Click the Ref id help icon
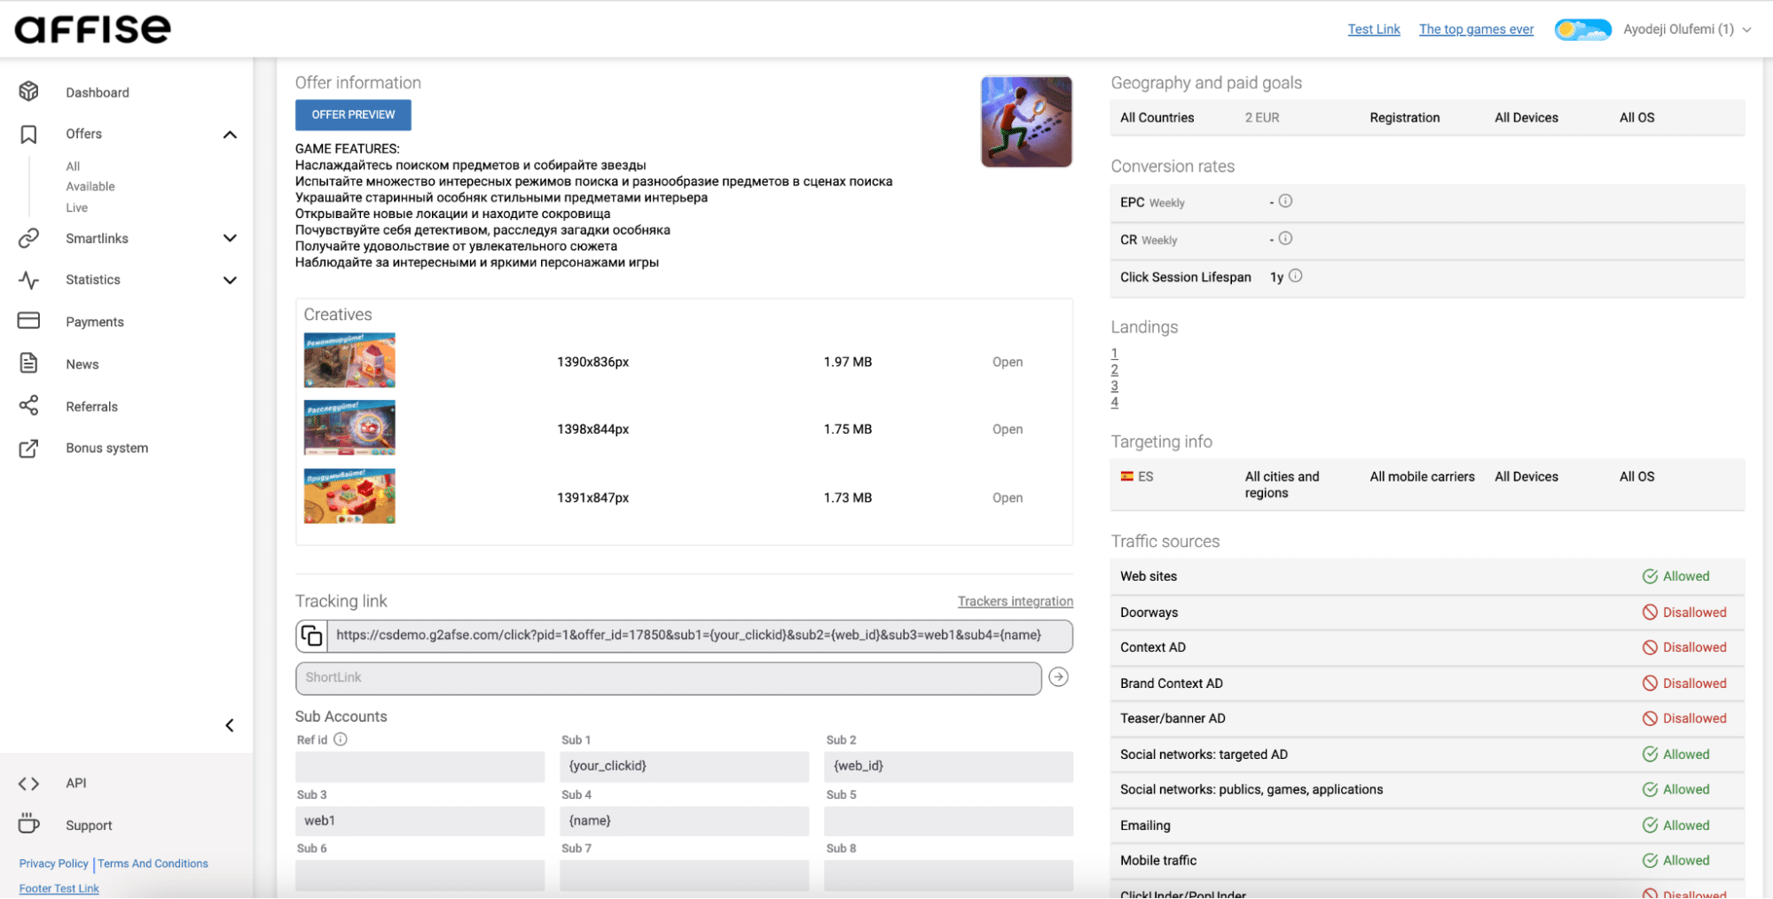This screenshot has width=1773, height=899. pyautogui.click(x=341, y=739)
